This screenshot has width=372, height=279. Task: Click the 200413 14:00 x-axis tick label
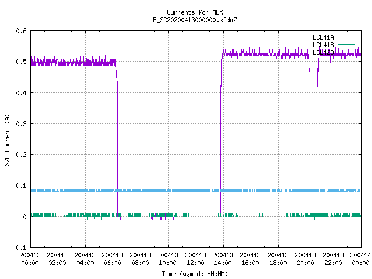(223, 259)
